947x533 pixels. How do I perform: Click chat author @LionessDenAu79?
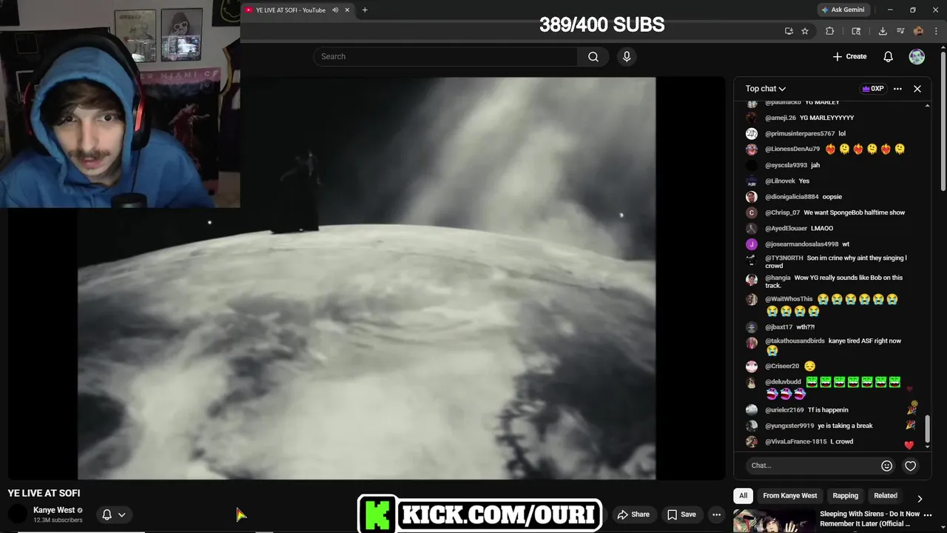pos(792,149)
